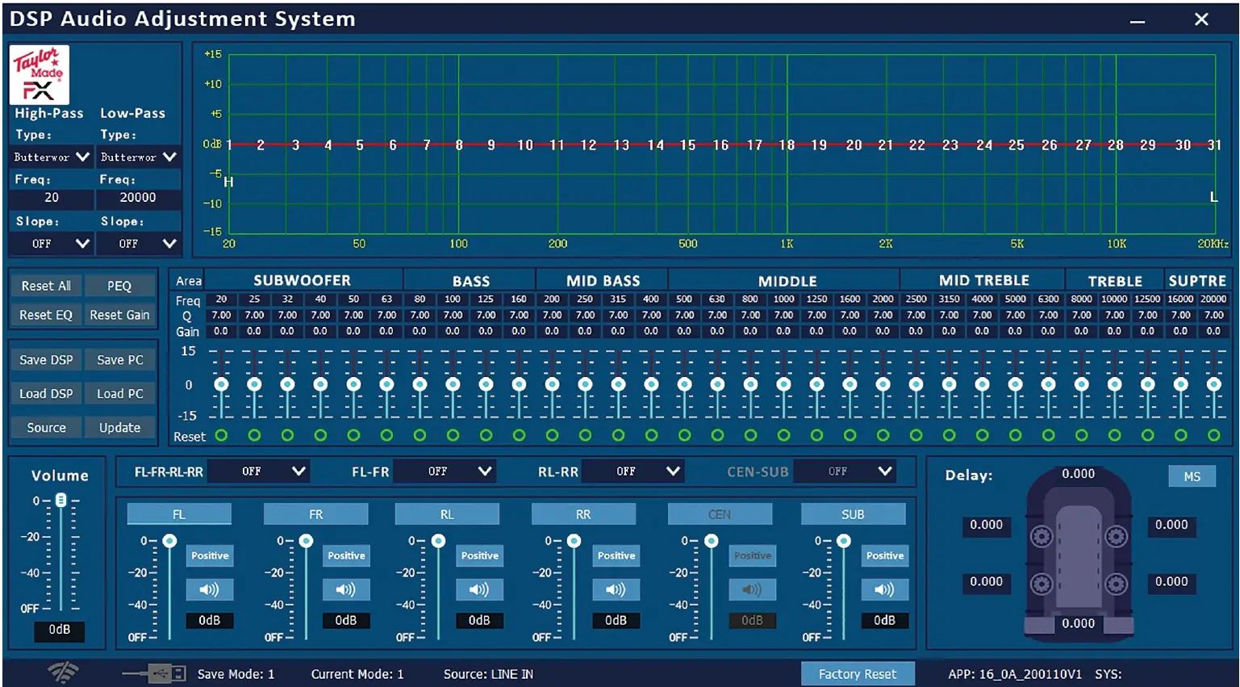Mute the FR channel speaker icon

pos(346,589)
